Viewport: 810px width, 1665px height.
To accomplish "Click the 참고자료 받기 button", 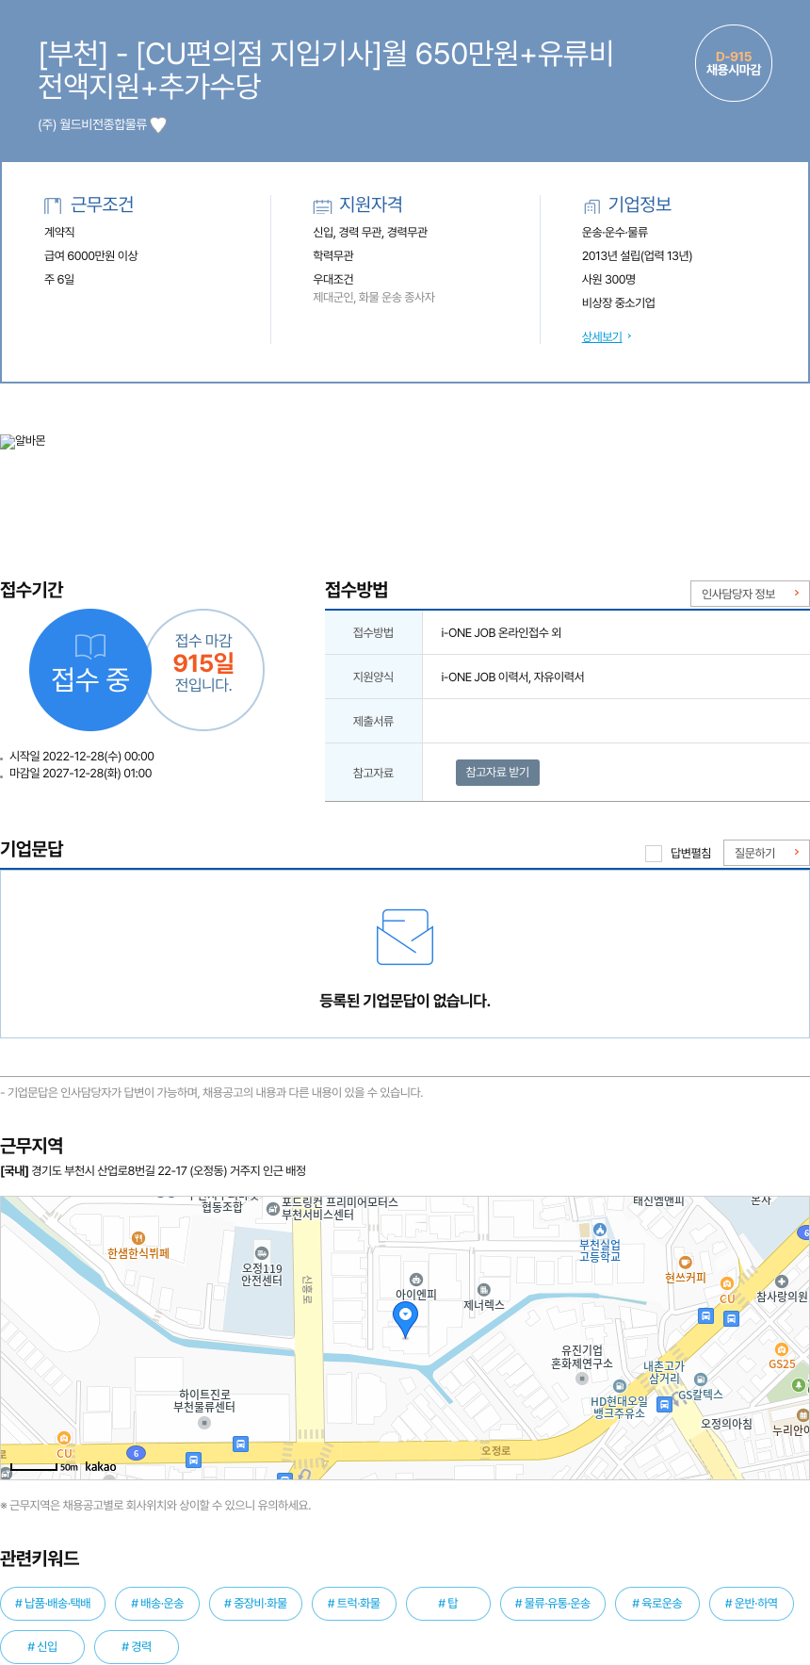I will (497, 772).
